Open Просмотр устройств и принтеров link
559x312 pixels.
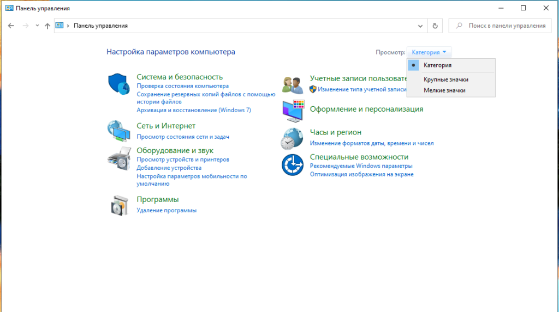(183, 160)
